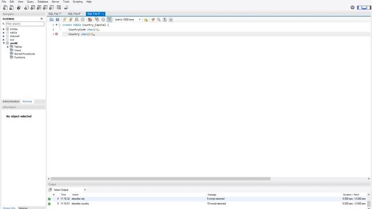Create a new function icon
Image resolution: width=372 pixels, height=209 pixels.
click(x=51, y=8)
